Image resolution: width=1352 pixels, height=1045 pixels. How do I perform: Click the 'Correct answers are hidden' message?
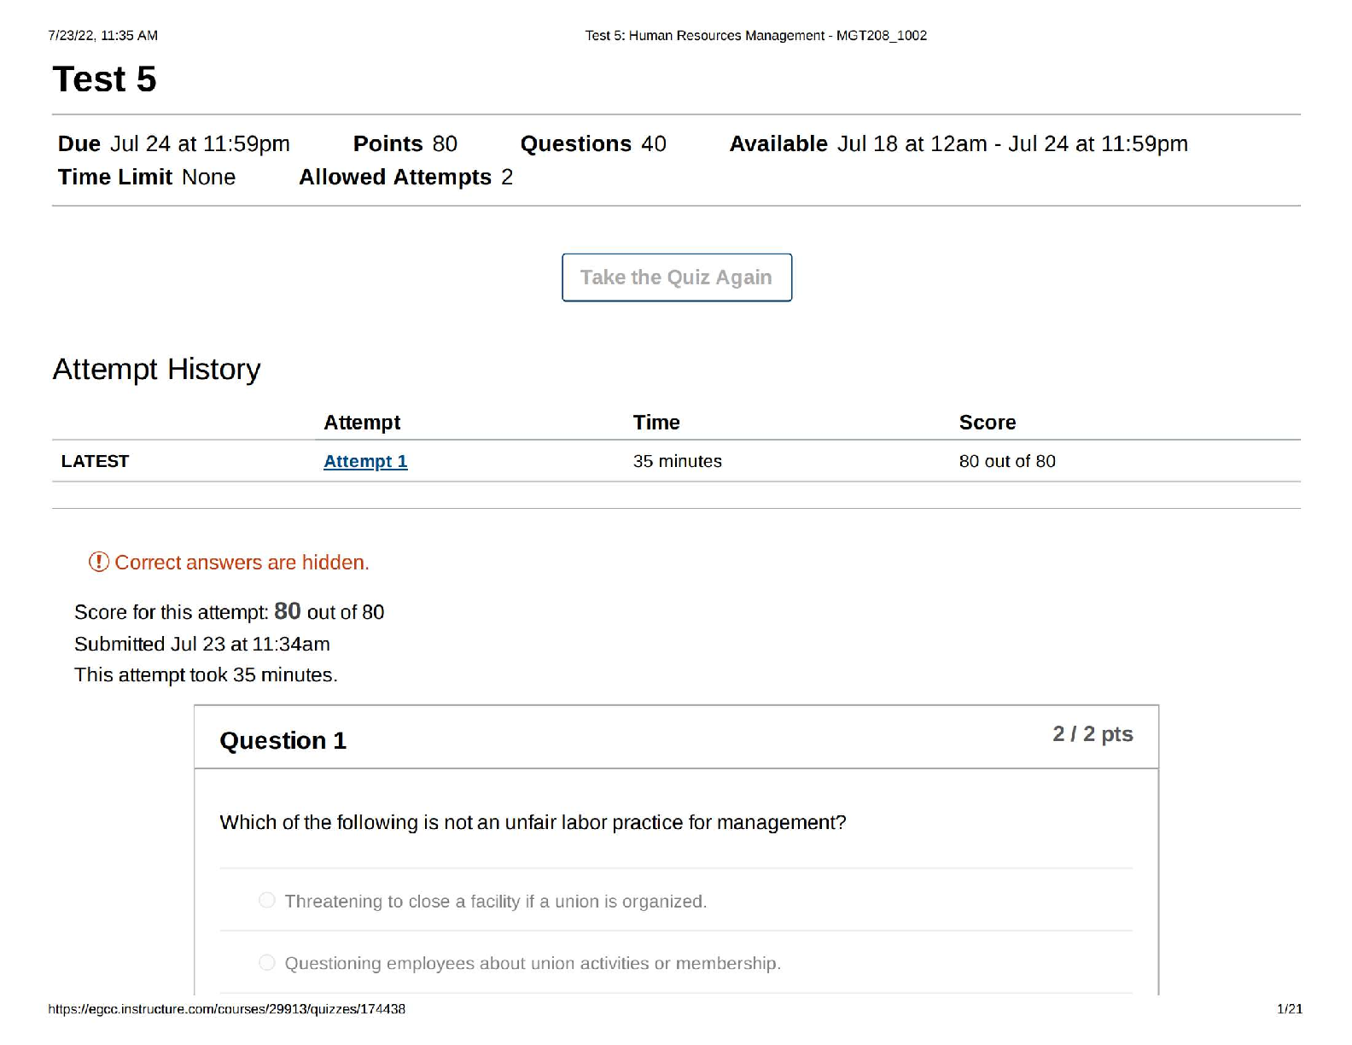(x=242, y=563)
